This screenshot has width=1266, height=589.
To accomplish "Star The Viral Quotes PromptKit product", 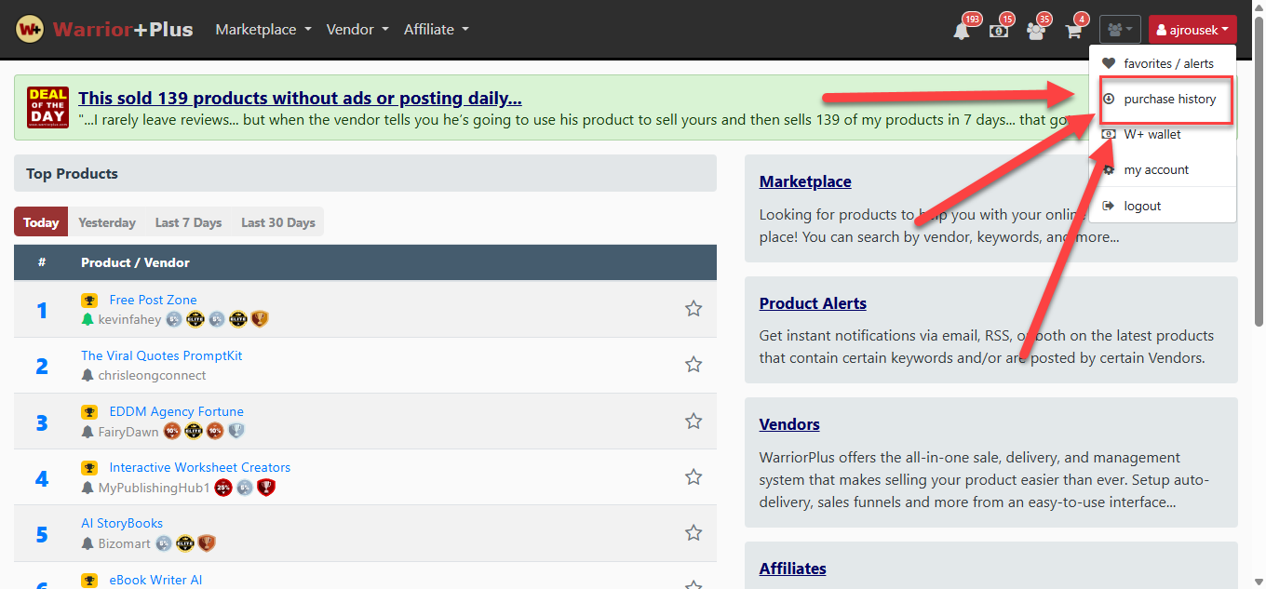I will pyautogui.click(x=694, y=365).
